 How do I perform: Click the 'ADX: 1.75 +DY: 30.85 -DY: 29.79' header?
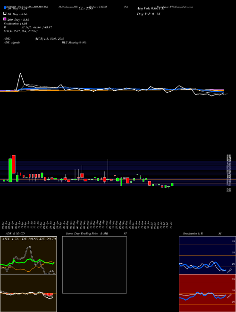tap(29, 239)
